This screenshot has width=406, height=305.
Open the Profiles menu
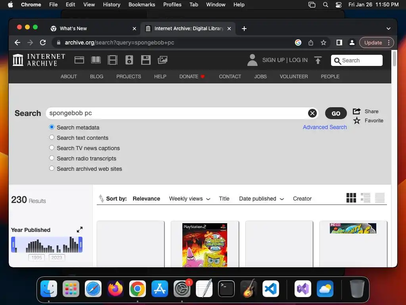(x=172, y=5)
